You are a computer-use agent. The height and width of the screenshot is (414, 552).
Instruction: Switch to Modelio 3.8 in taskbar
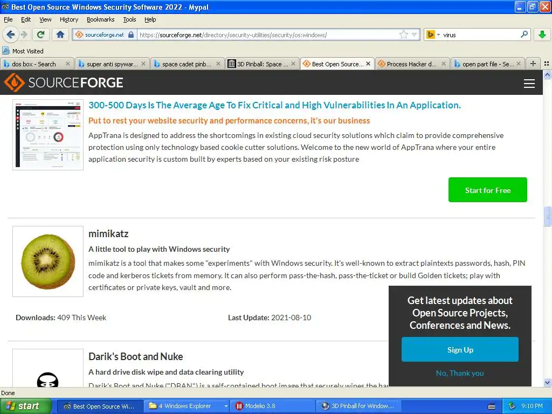272,406
